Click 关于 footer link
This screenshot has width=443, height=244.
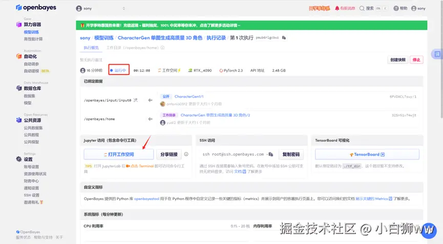click(59, 237)
